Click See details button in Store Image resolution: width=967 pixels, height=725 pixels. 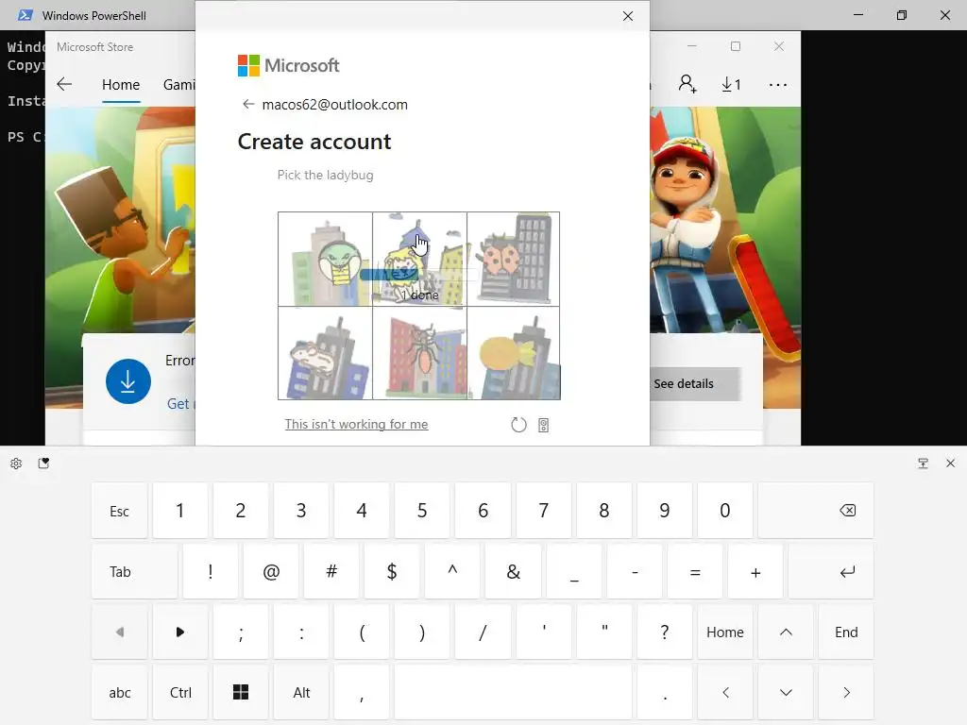pos(695,384)
